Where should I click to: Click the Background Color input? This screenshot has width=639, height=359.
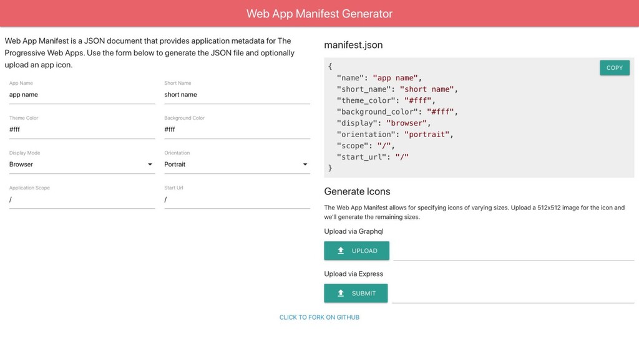(x=237, y=130)
